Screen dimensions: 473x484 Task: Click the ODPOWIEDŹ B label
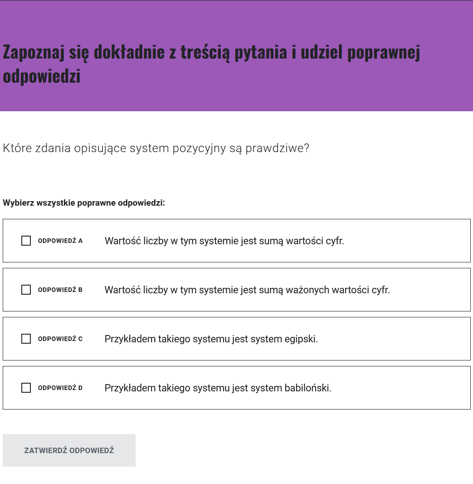tap(60, 290)
